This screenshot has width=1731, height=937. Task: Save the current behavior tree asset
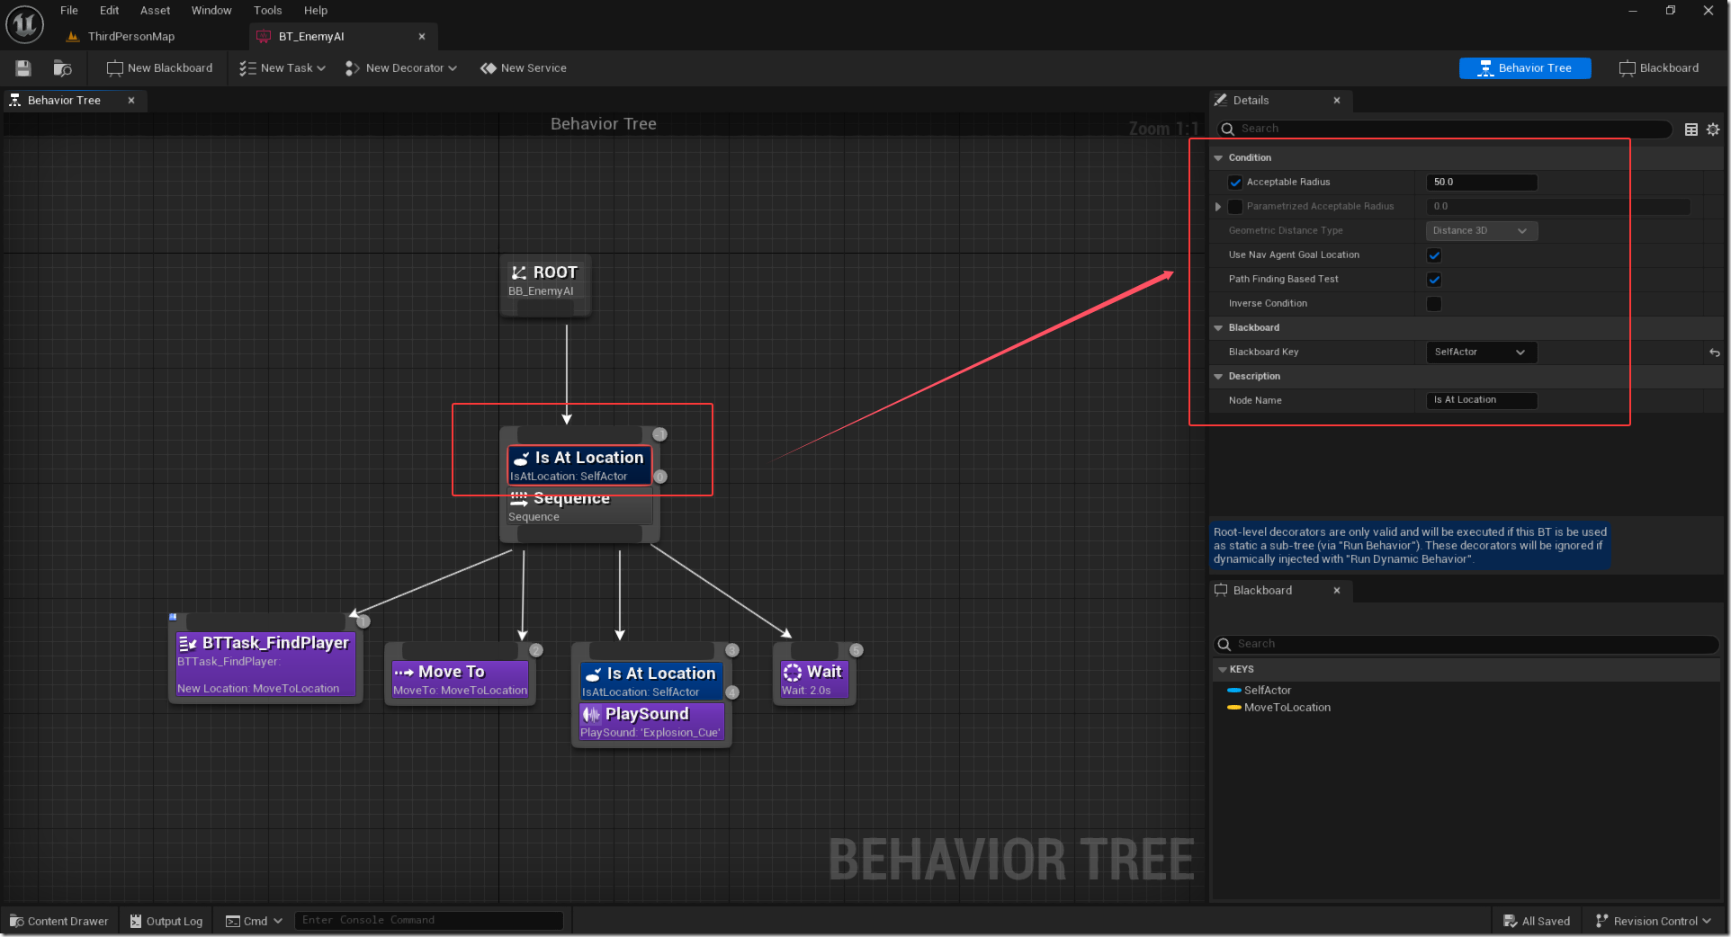(x=23, y=68)
